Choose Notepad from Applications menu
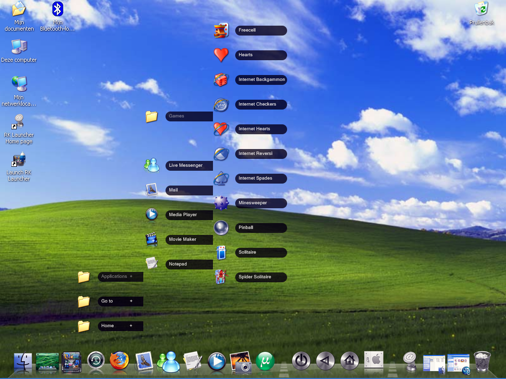The image size is (506, 379). point(188,265)
